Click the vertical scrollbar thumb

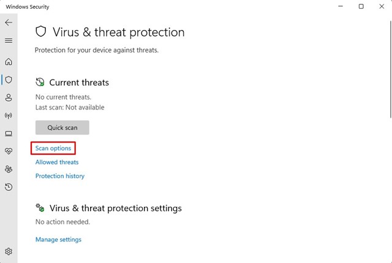[390, 67]
